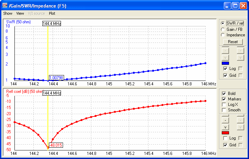Click the 1.00798 SWR value label
This screenshot has height=159, width=249.
point(56,77)
